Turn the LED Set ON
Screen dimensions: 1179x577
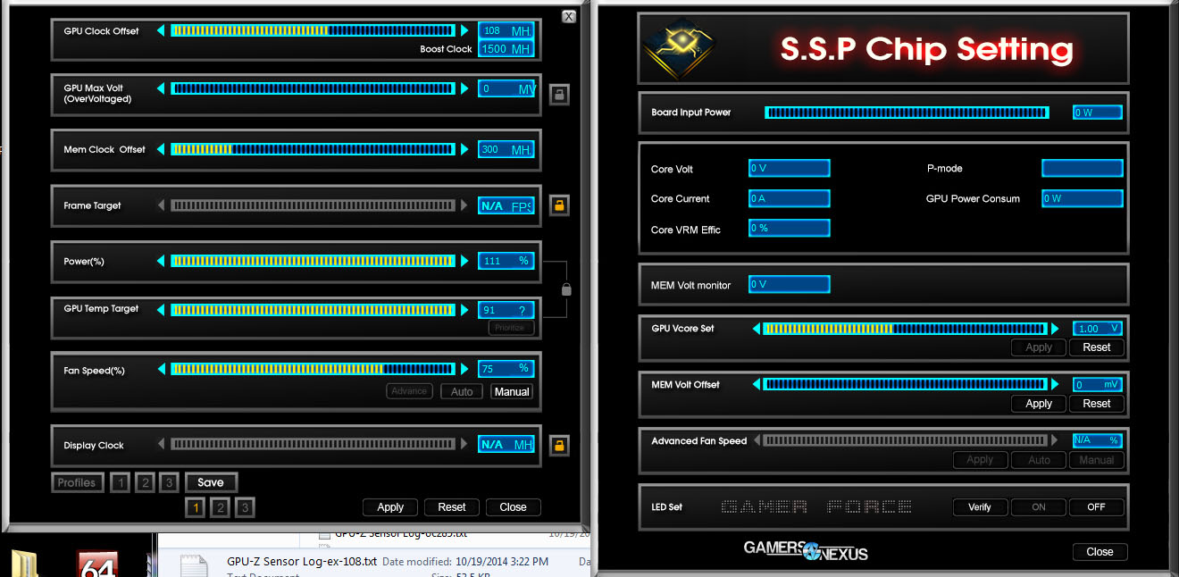coord(1038,506)
